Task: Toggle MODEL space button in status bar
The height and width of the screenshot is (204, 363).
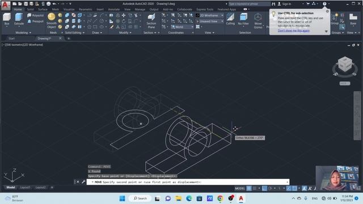Action: (240, 188)
